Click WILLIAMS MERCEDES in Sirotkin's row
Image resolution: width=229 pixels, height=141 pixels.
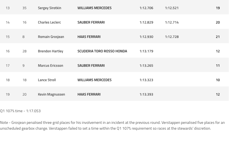pyautogui.click(x=95, y=8)
